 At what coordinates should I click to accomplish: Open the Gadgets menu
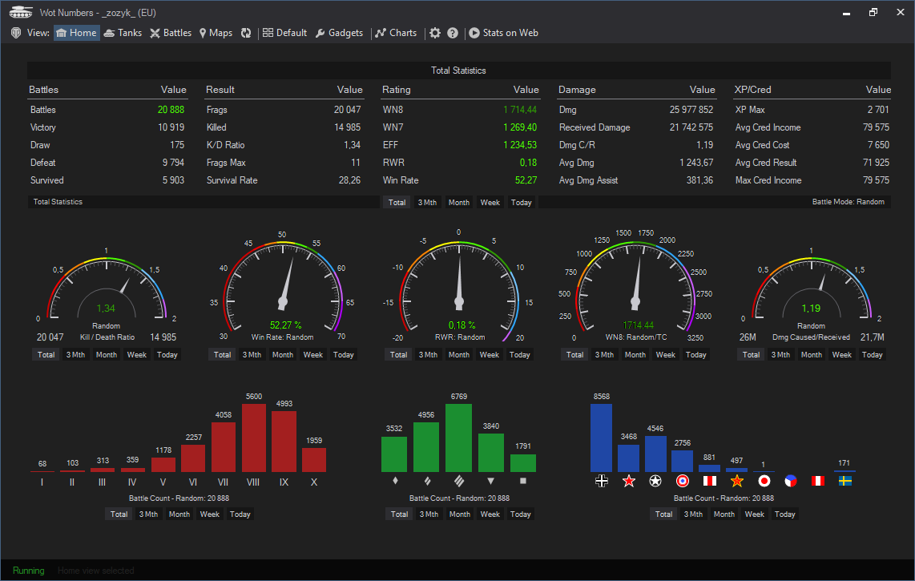tap(339, 34)
